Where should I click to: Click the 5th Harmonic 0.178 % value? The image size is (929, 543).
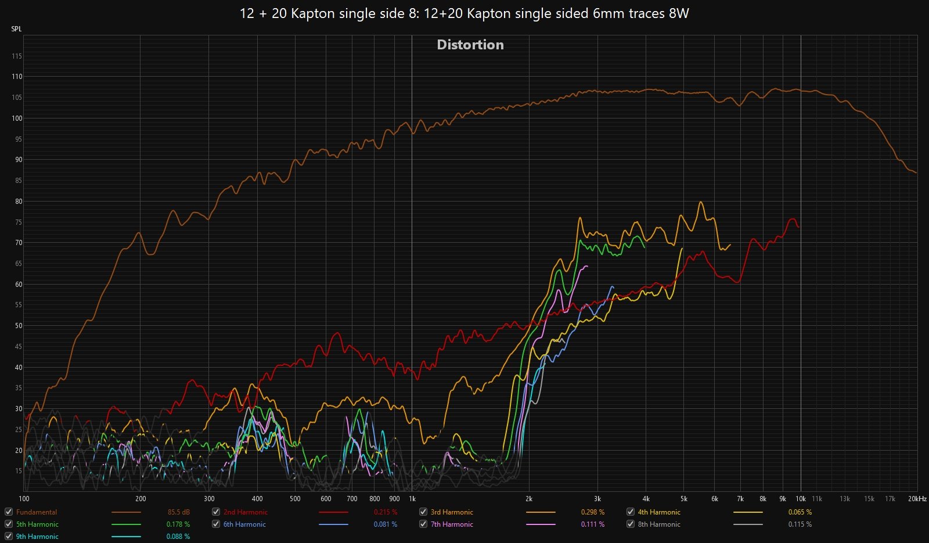tap(178, 524)
